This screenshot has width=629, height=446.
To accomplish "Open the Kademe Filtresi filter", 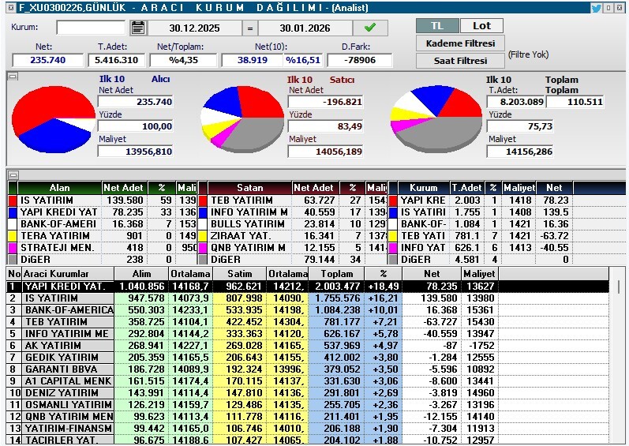I will click(x=460, y=43).
